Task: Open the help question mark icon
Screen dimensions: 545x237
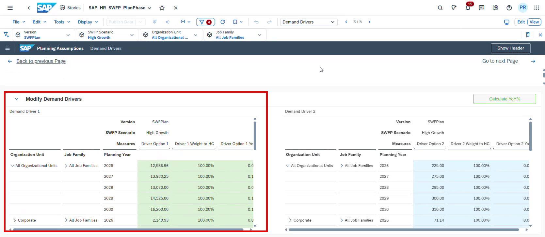Action: [x=509, y=8]
